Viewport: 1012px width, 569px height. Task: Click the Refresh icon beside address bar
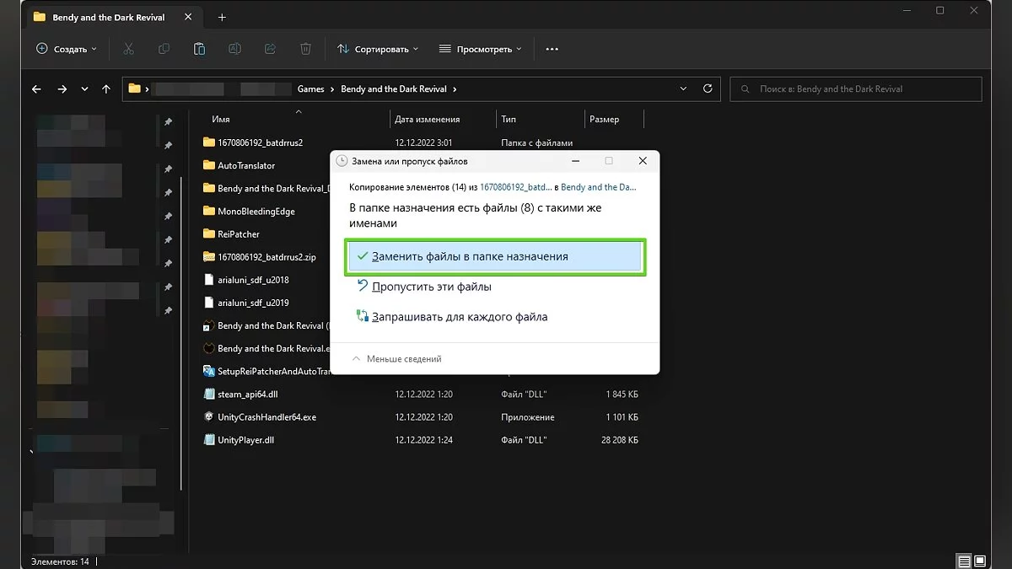coord(708,89)
